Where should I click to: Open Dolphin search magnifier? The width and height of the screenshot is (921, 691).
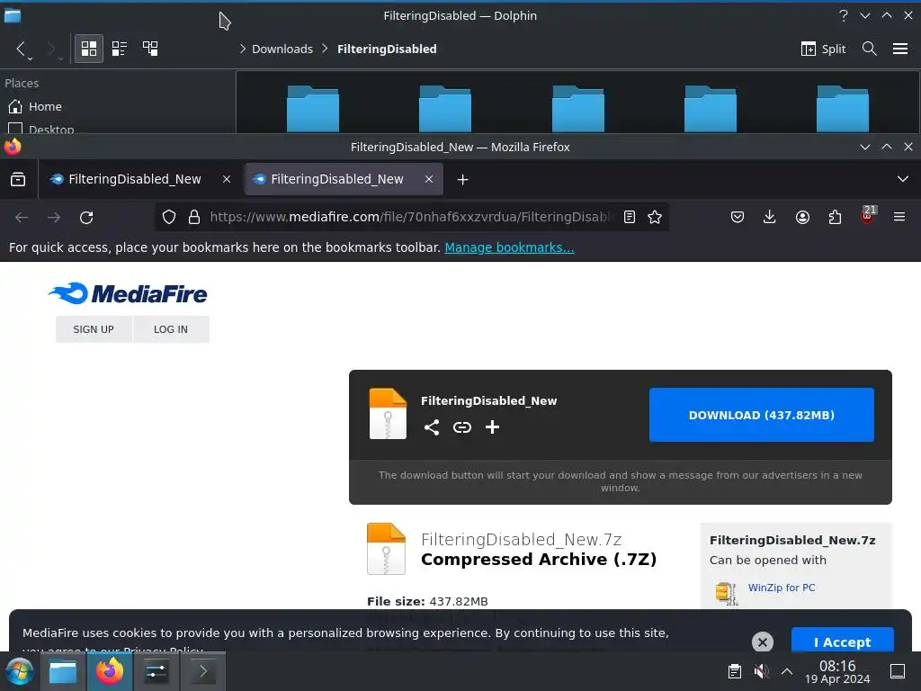[x=870, y=49]
